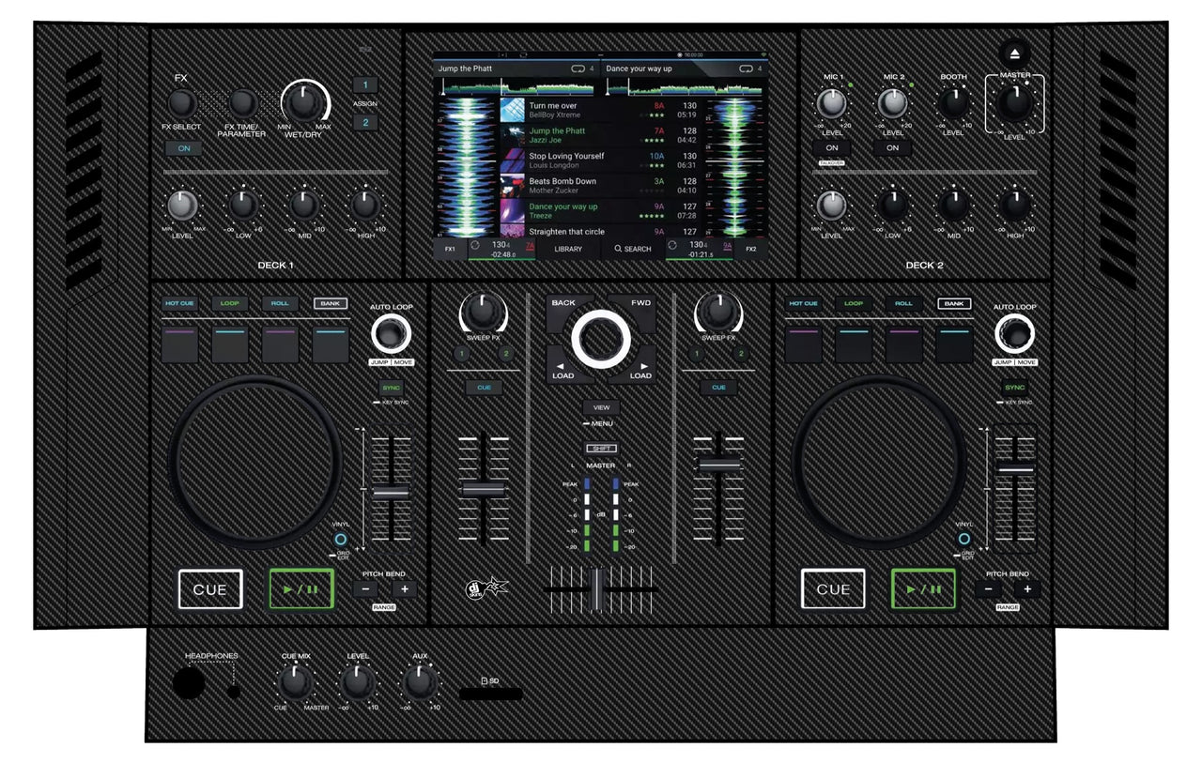Toggle right channel headphone CUE button
Image resolution: width=1202 pixels, height=763 pixels.
(718, 388)
